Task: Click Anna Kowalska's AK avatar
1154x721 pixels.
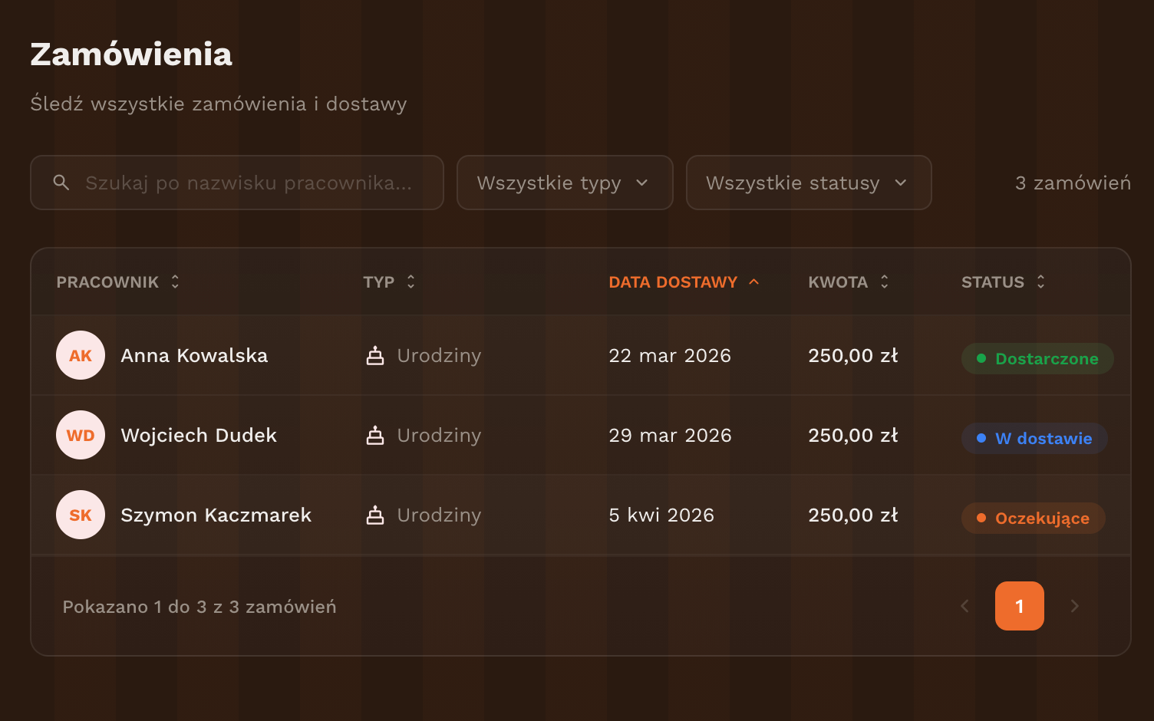Action: (x=81, y=355)
